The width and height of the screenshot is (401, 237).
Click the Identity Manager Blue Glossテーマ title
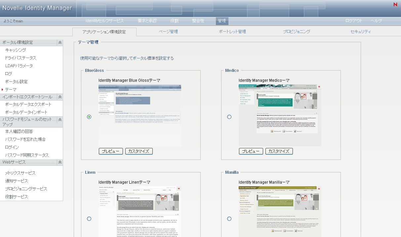129,80
